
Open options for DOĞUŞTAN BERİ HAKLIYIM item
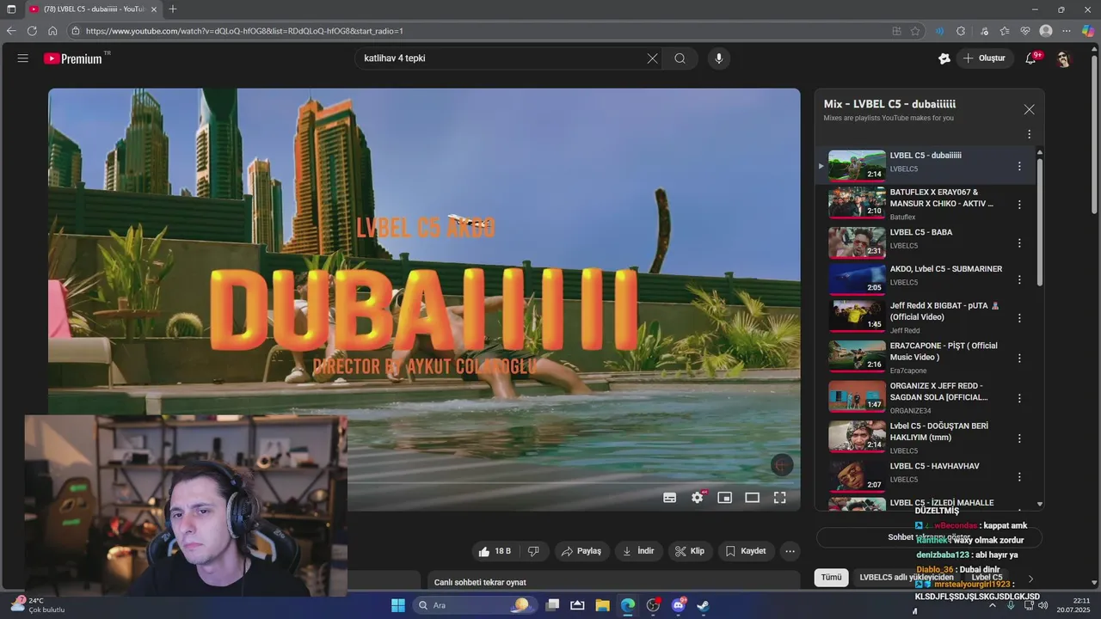coord(1019,438)
